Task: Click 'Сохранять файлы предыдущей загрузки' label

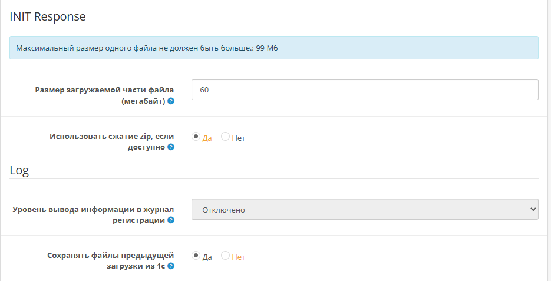Action: (111, 255)
